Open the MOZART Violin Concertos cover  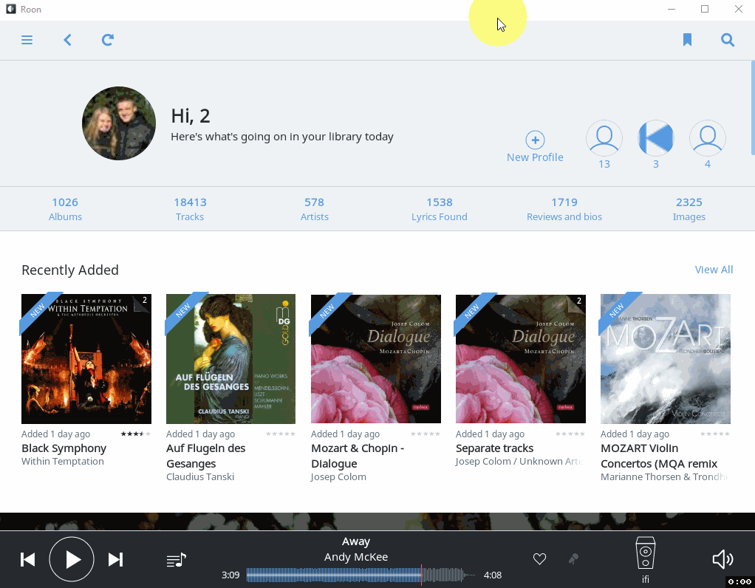[666, 359]
